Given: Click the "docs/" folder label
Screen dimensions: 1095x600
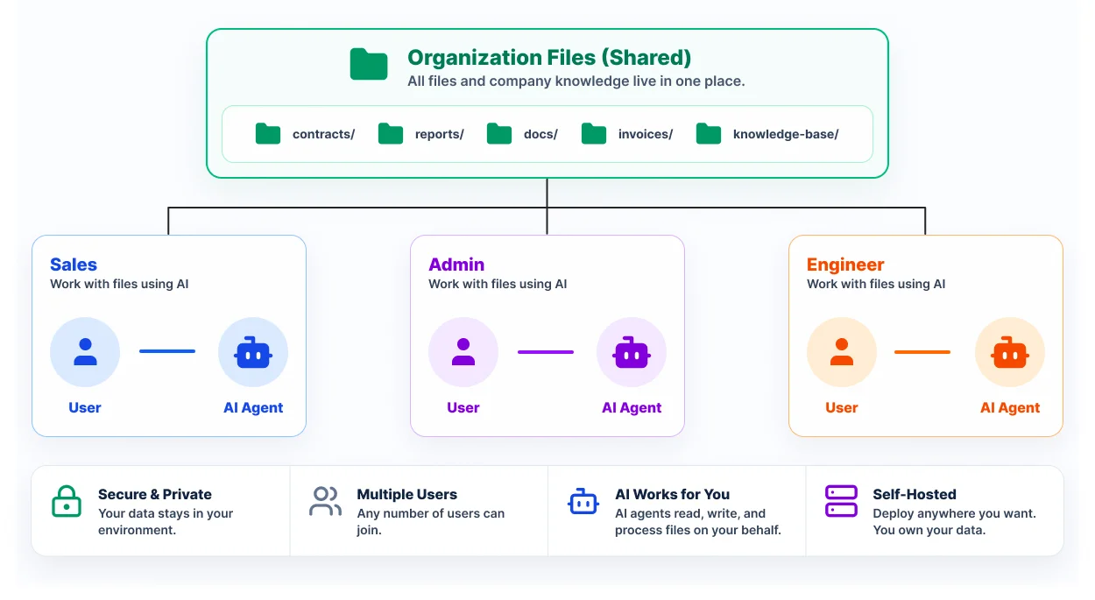Looking at the screenshot, I should (x=540, y=134).
